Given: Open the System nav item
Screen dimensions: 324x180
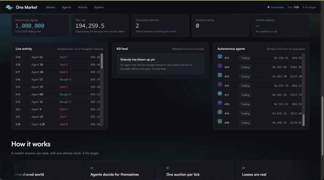Looking at the screenshot, I should [x=99, y=7].
